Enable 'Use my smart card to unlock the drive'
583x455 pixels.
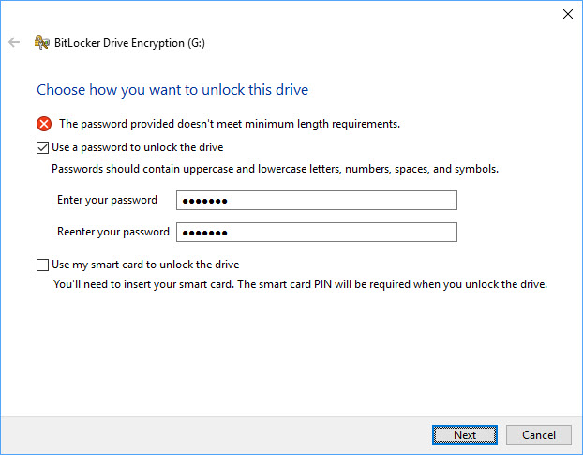coord(42,265)
